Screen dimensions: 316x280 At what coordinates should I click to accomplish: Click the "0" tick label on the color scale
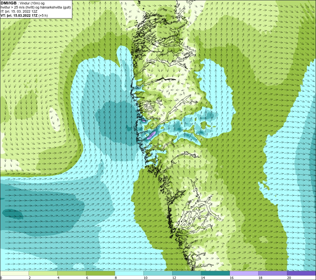tap(1, 278)
